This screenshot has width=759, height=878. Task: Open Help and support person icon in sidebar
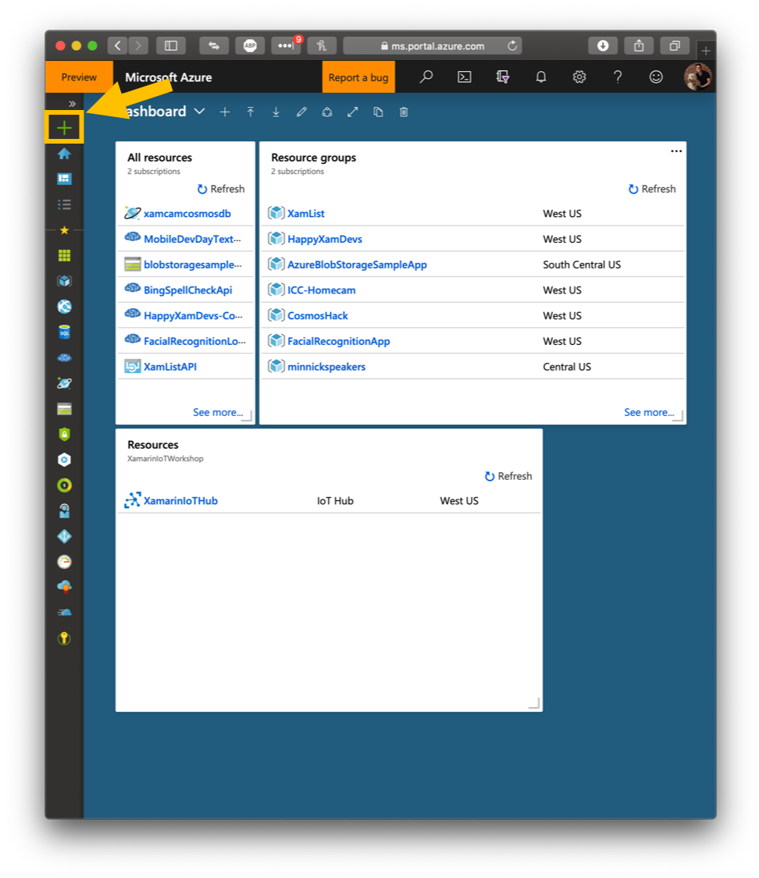[x=64, y=510]
